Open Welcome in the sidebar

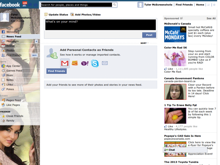click(x=12, y=32)
